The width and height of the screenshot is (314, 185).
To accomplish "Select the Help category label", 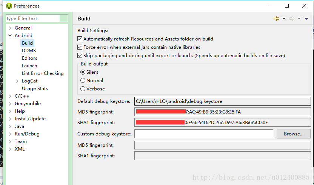I will [x=20, y=111].
